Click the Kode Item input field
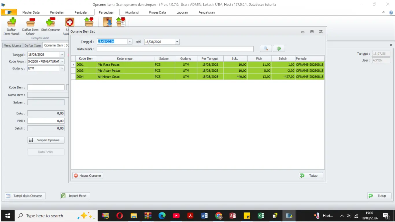This screenshot has width=395, height=222. pos(46,87)
